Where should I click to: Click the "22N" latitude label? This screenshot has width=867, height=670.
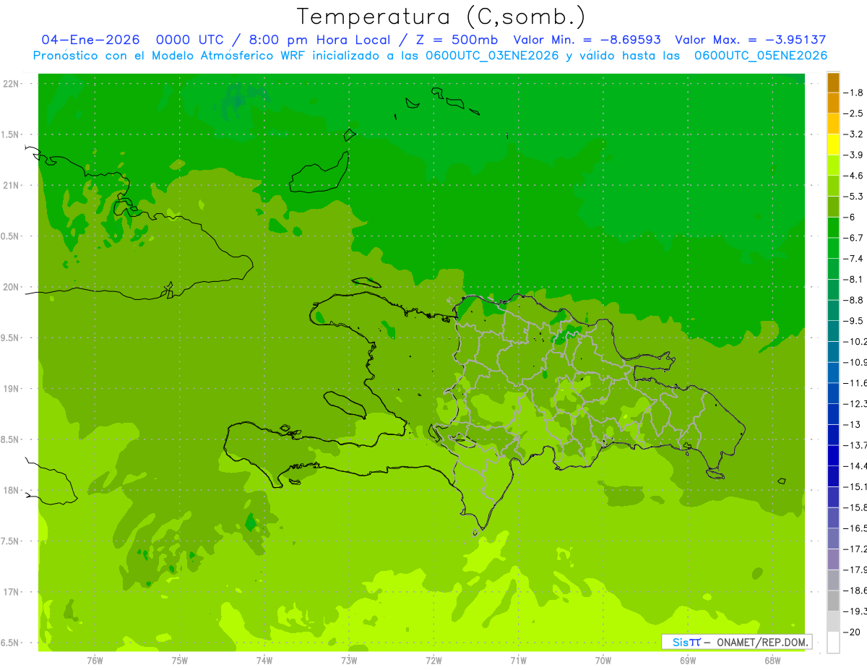tap(12, 84)
